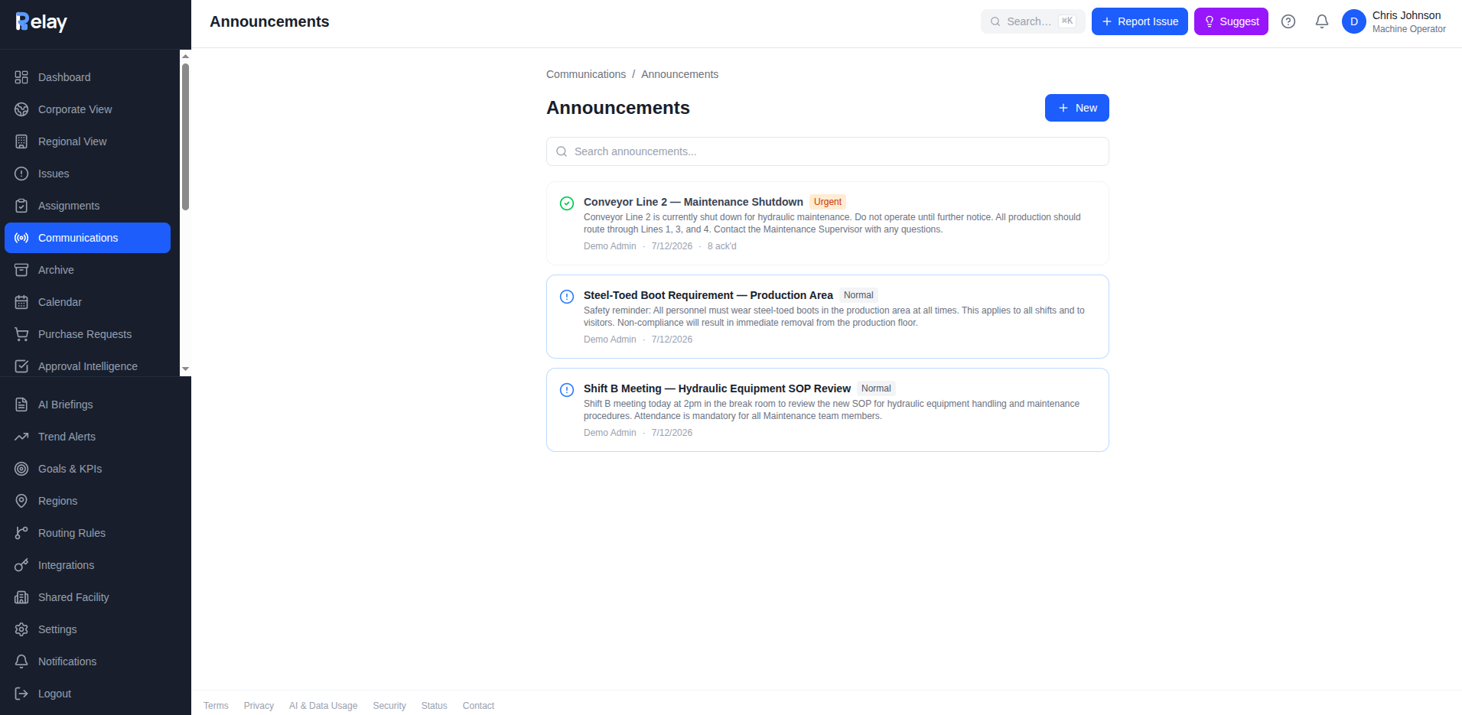Viewport: 1462px width, 715px height.
Task: Click the sidebar Notifications bell icon
Action: click(x=21, y=661)
